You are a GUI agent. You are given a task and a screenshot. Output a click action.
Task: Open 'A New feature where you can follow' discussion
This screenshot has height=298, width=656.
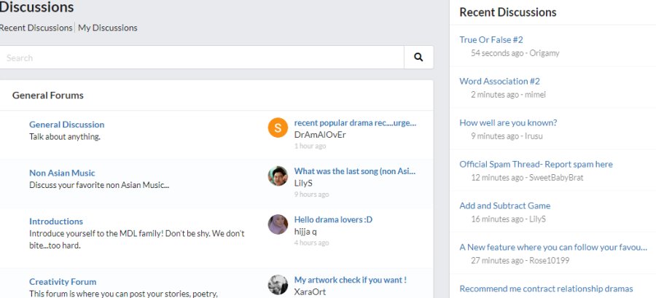[553, 247]
